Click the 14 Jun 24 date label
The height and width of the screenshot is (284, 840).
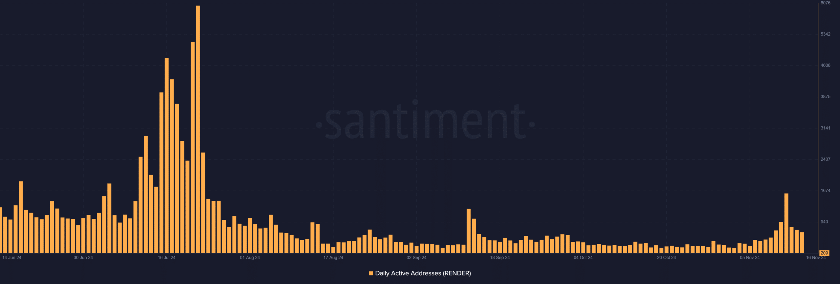click(x=12, y=257)
